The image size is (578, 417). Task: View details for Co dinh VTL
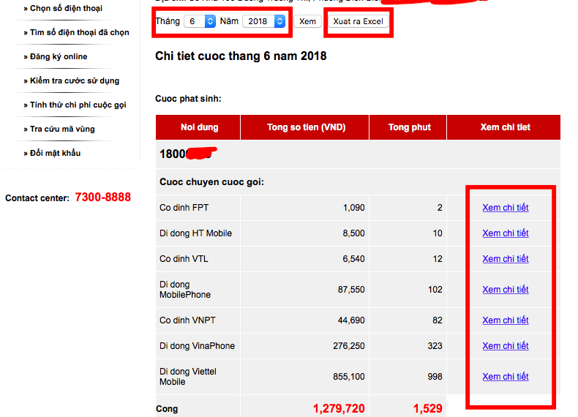point(506,259)
